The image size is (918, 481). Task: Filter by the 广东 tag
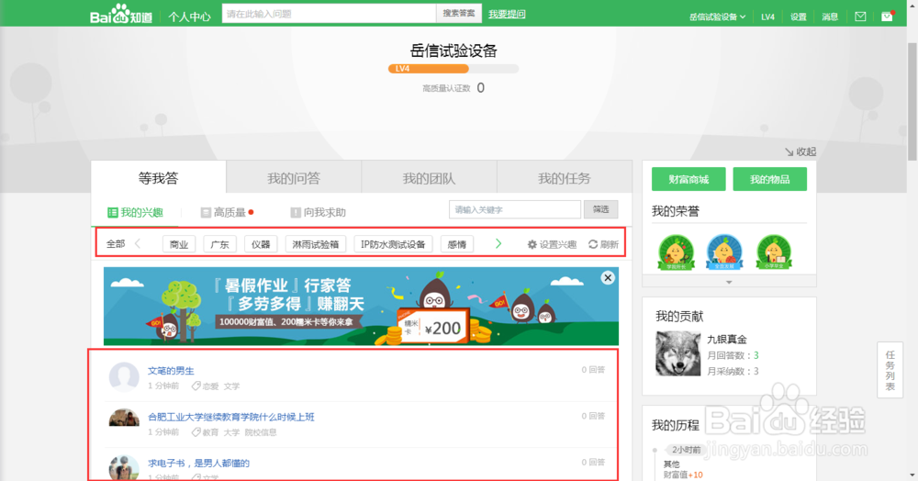pos(219,244)
